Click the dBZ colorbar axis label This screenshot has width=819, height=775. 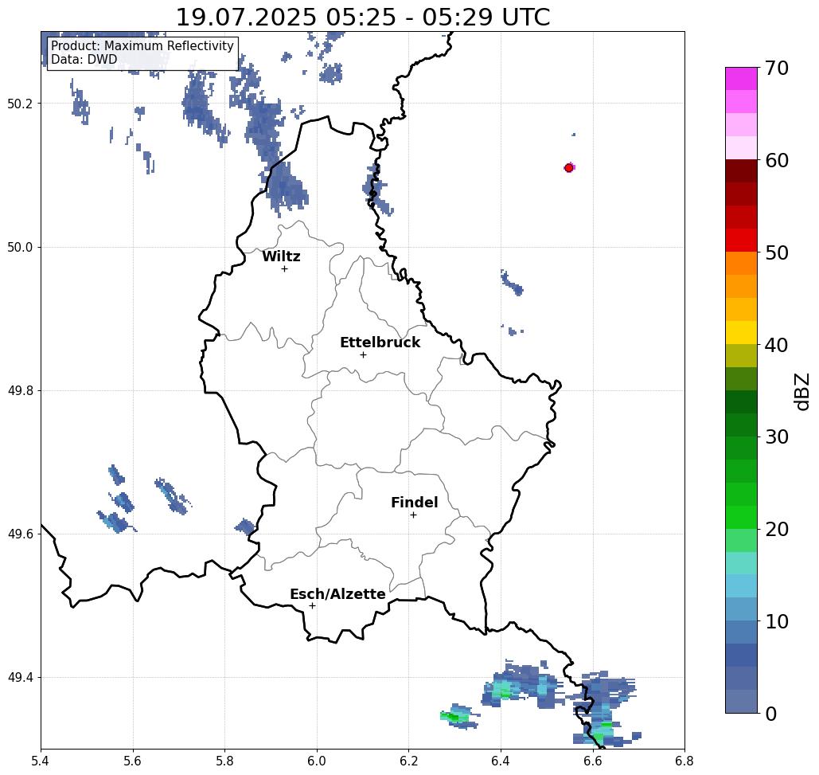point(801,391)
